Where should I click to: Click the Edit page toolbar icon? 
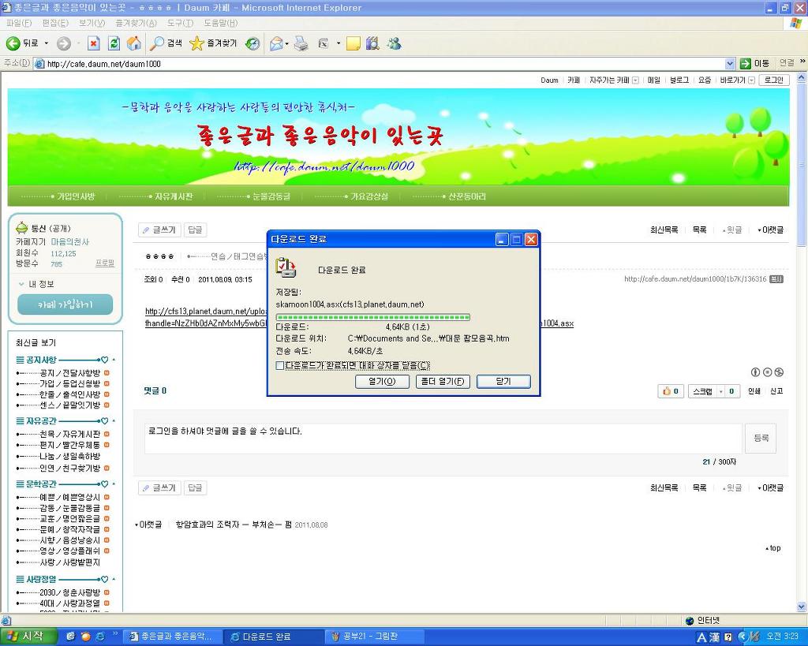coord(323,44)
